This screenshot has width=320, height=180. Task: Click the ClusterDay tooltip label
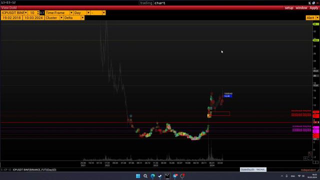[253, 169]
